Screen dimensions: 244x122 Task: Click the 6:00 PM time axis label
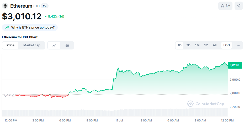click(x=65, y=120)
